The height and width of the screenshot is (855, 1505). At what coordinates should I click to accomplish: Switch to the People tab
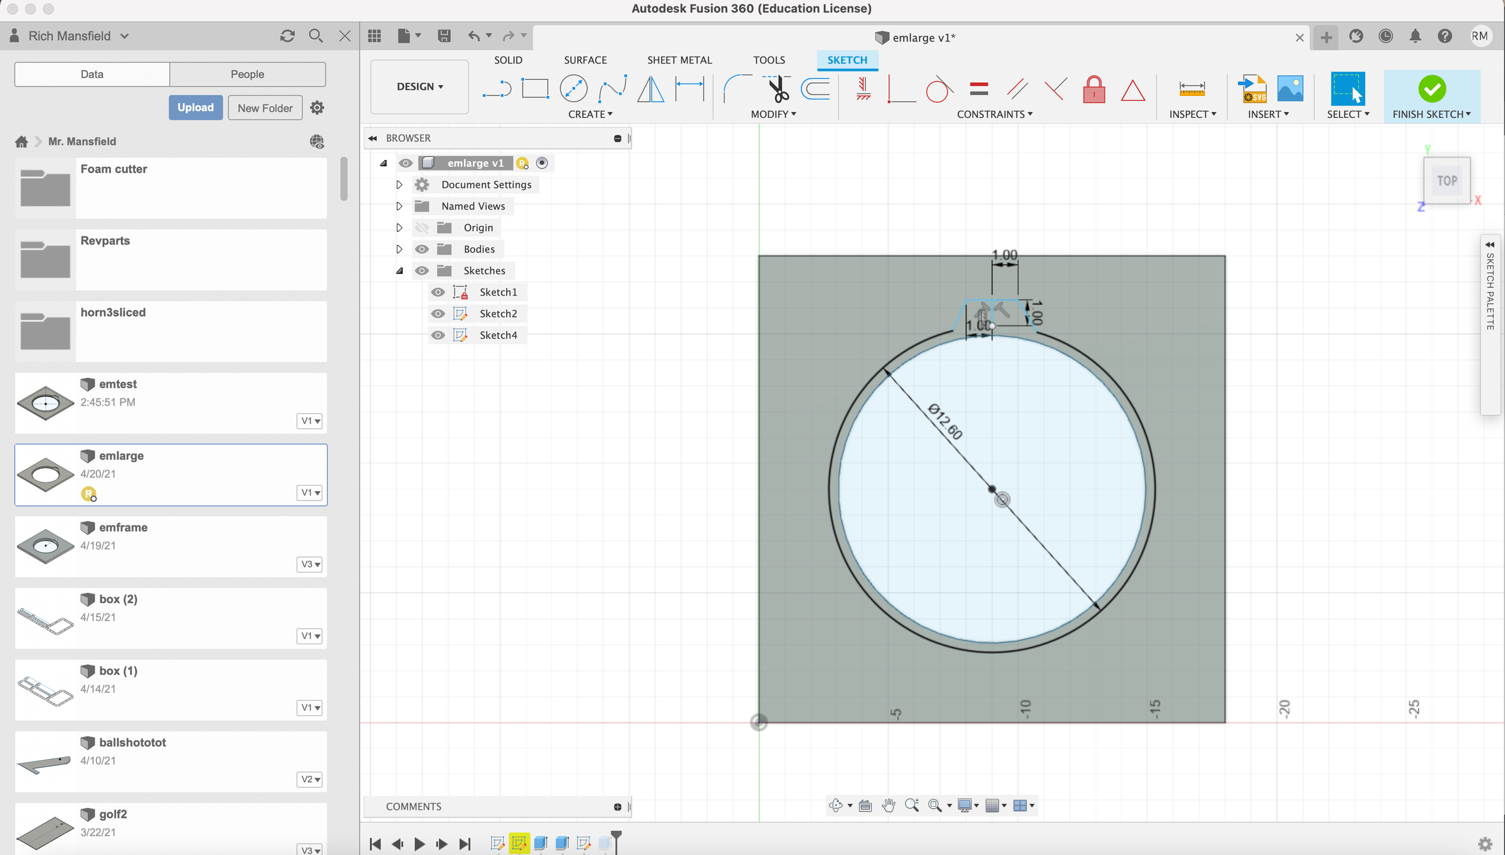click(x=247, y=74)
